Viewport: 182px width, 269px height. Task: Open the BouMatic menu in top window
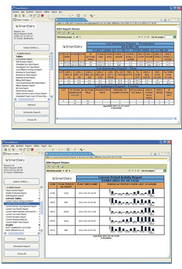pyautogui.click(x=30, y=12)
